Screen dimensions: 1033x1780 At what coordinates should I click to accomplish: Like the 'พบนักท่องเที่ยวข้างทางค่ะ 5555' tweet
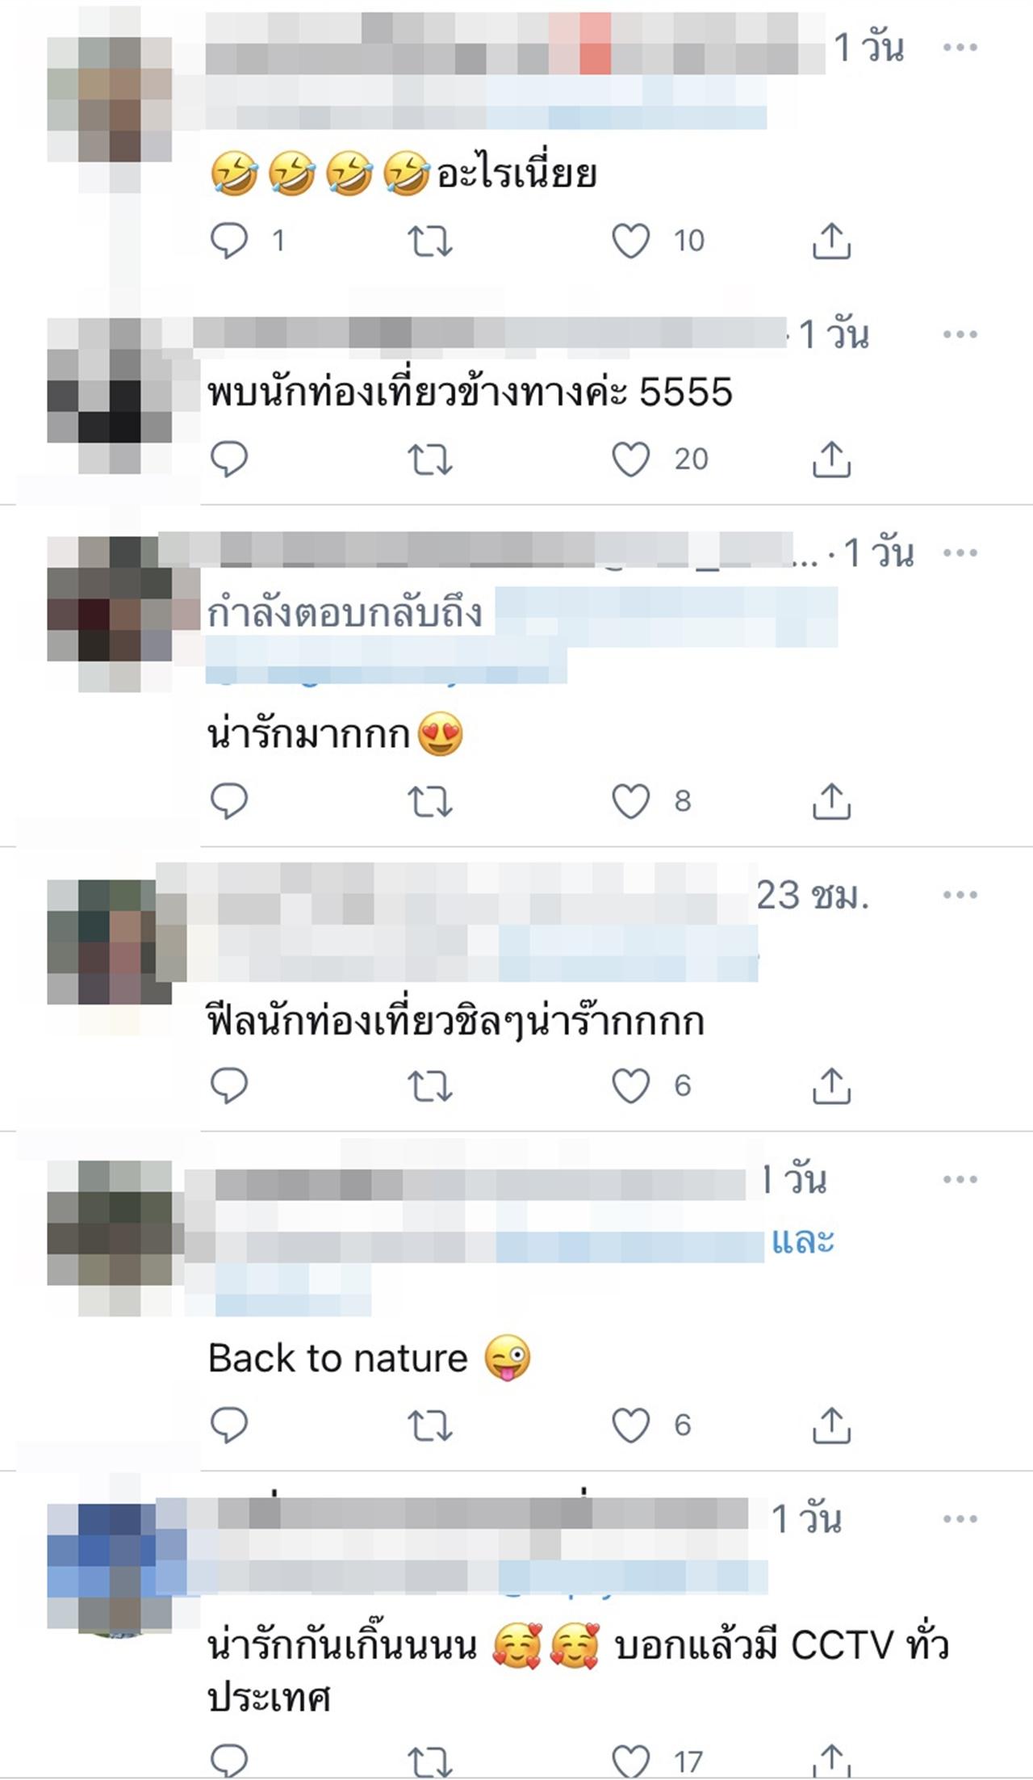630,460
